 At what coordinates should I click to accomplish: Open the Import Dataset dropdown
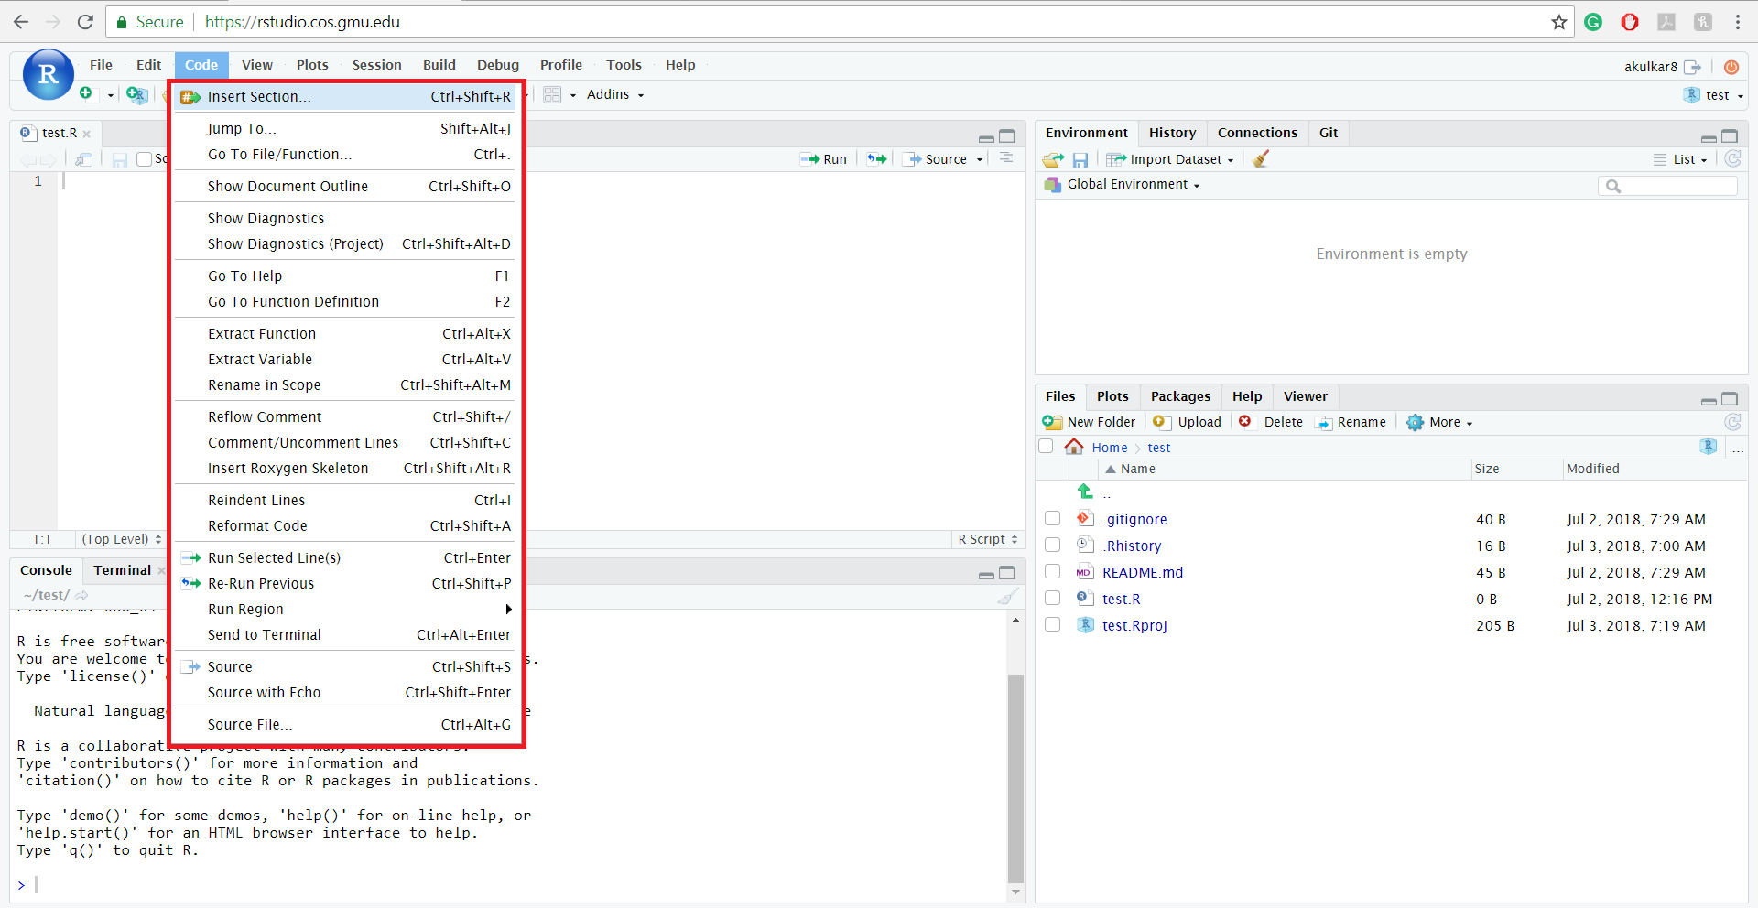point(1170,159)
